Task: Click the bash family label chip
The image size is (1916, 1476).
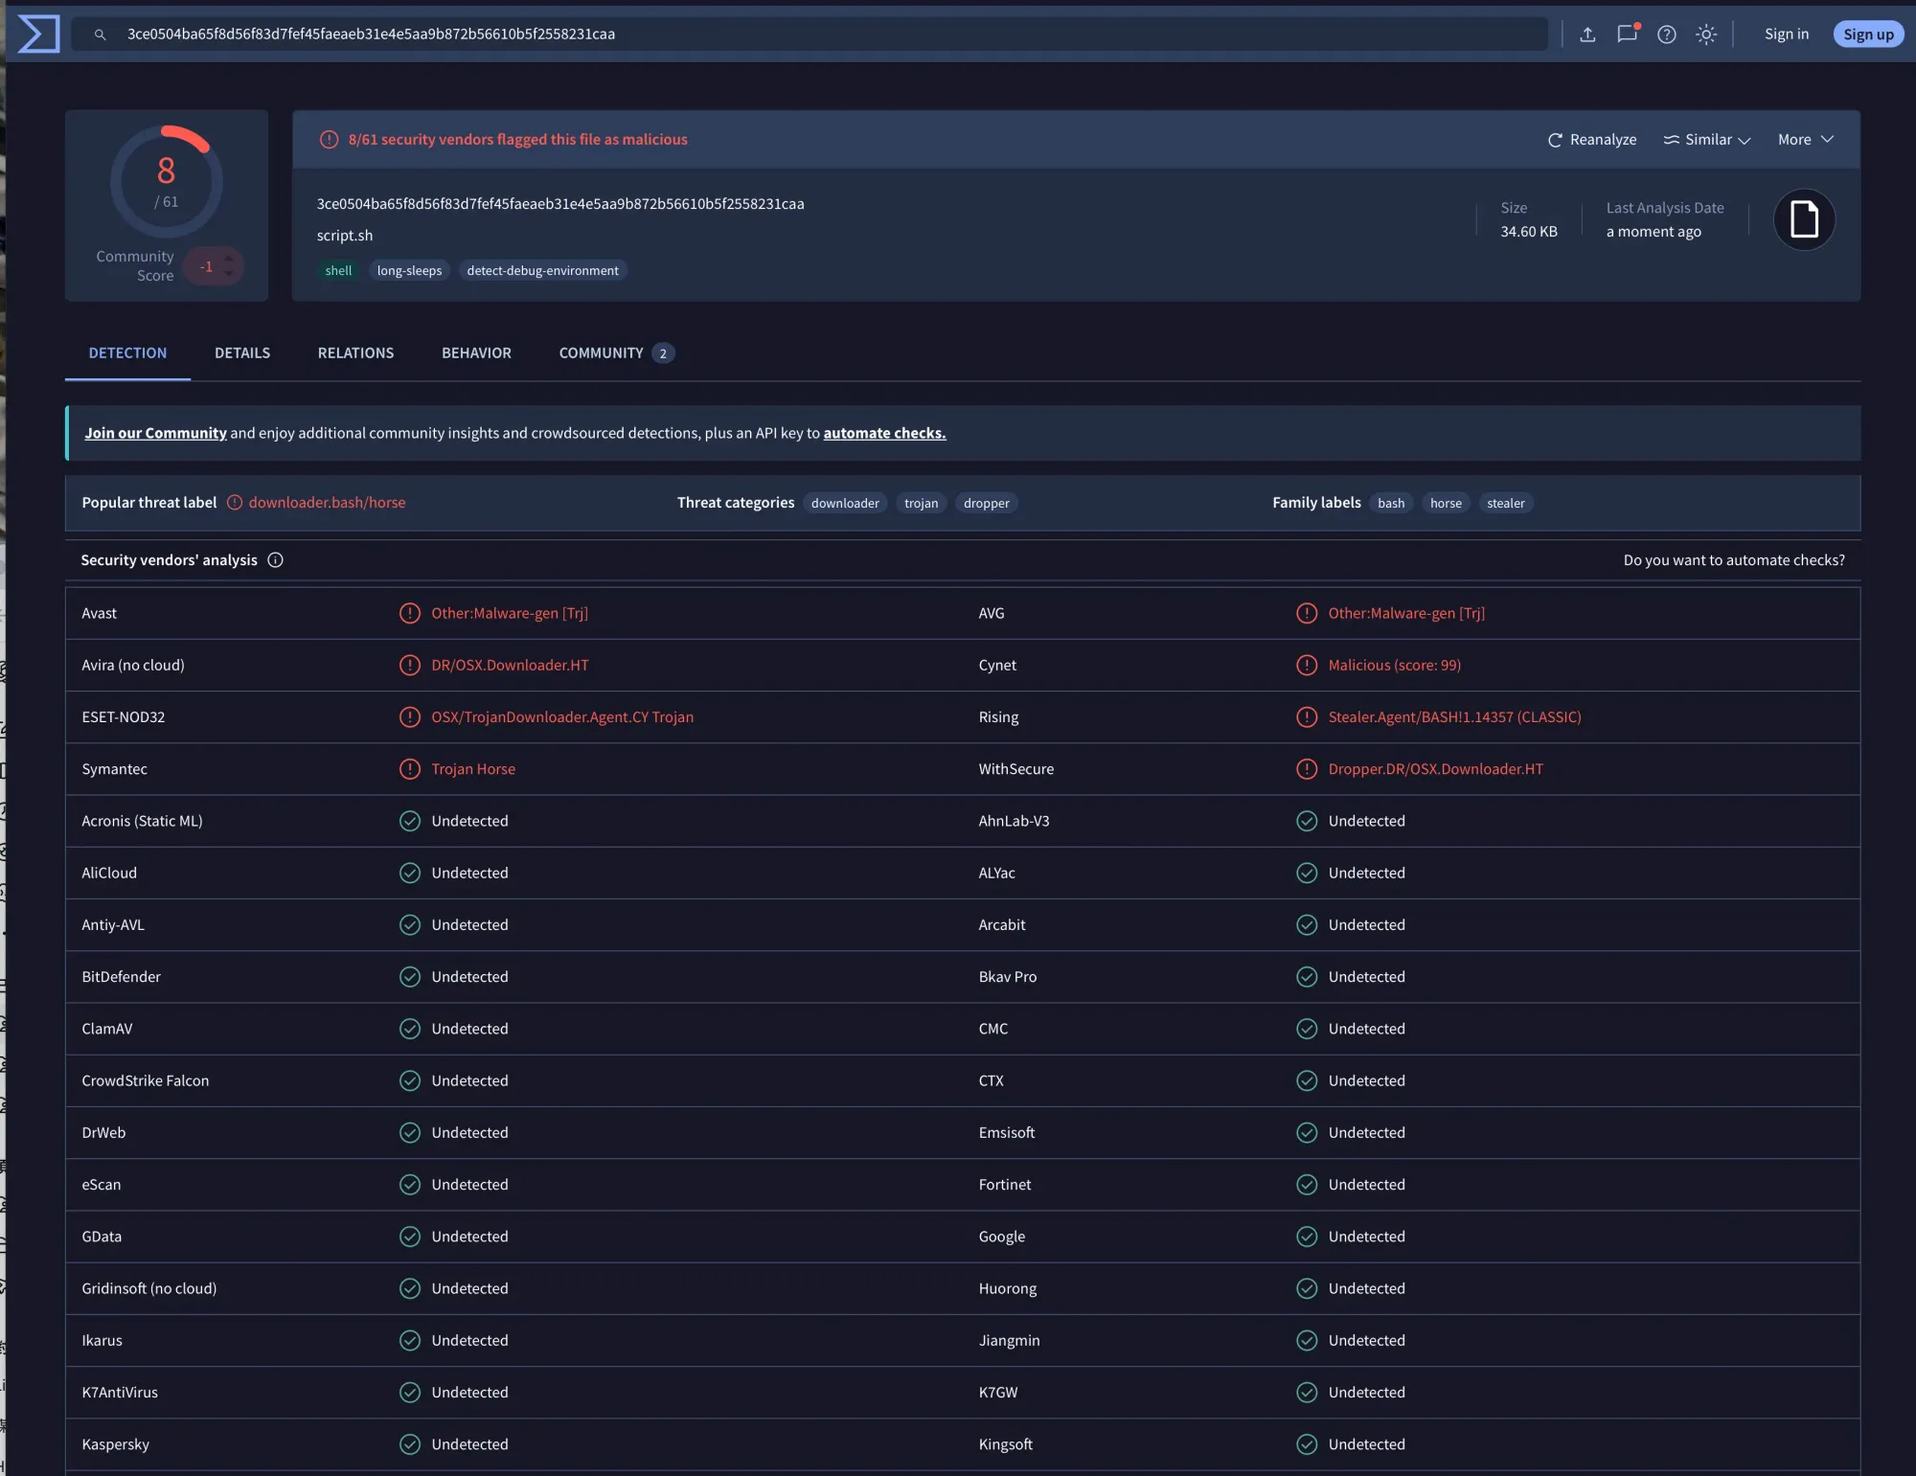Action: (1391, 504)
